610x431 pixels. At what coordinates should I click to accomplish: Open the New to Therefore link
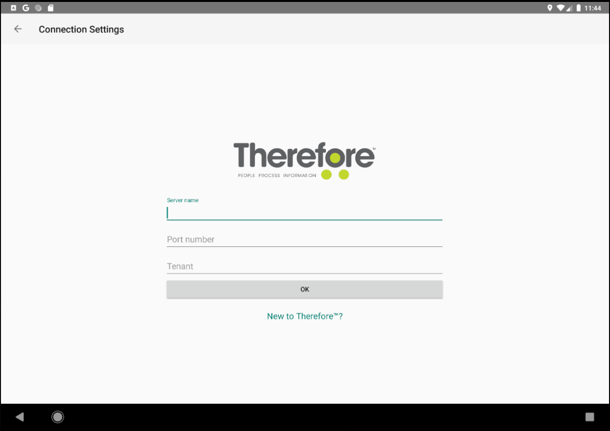point(304,316)
